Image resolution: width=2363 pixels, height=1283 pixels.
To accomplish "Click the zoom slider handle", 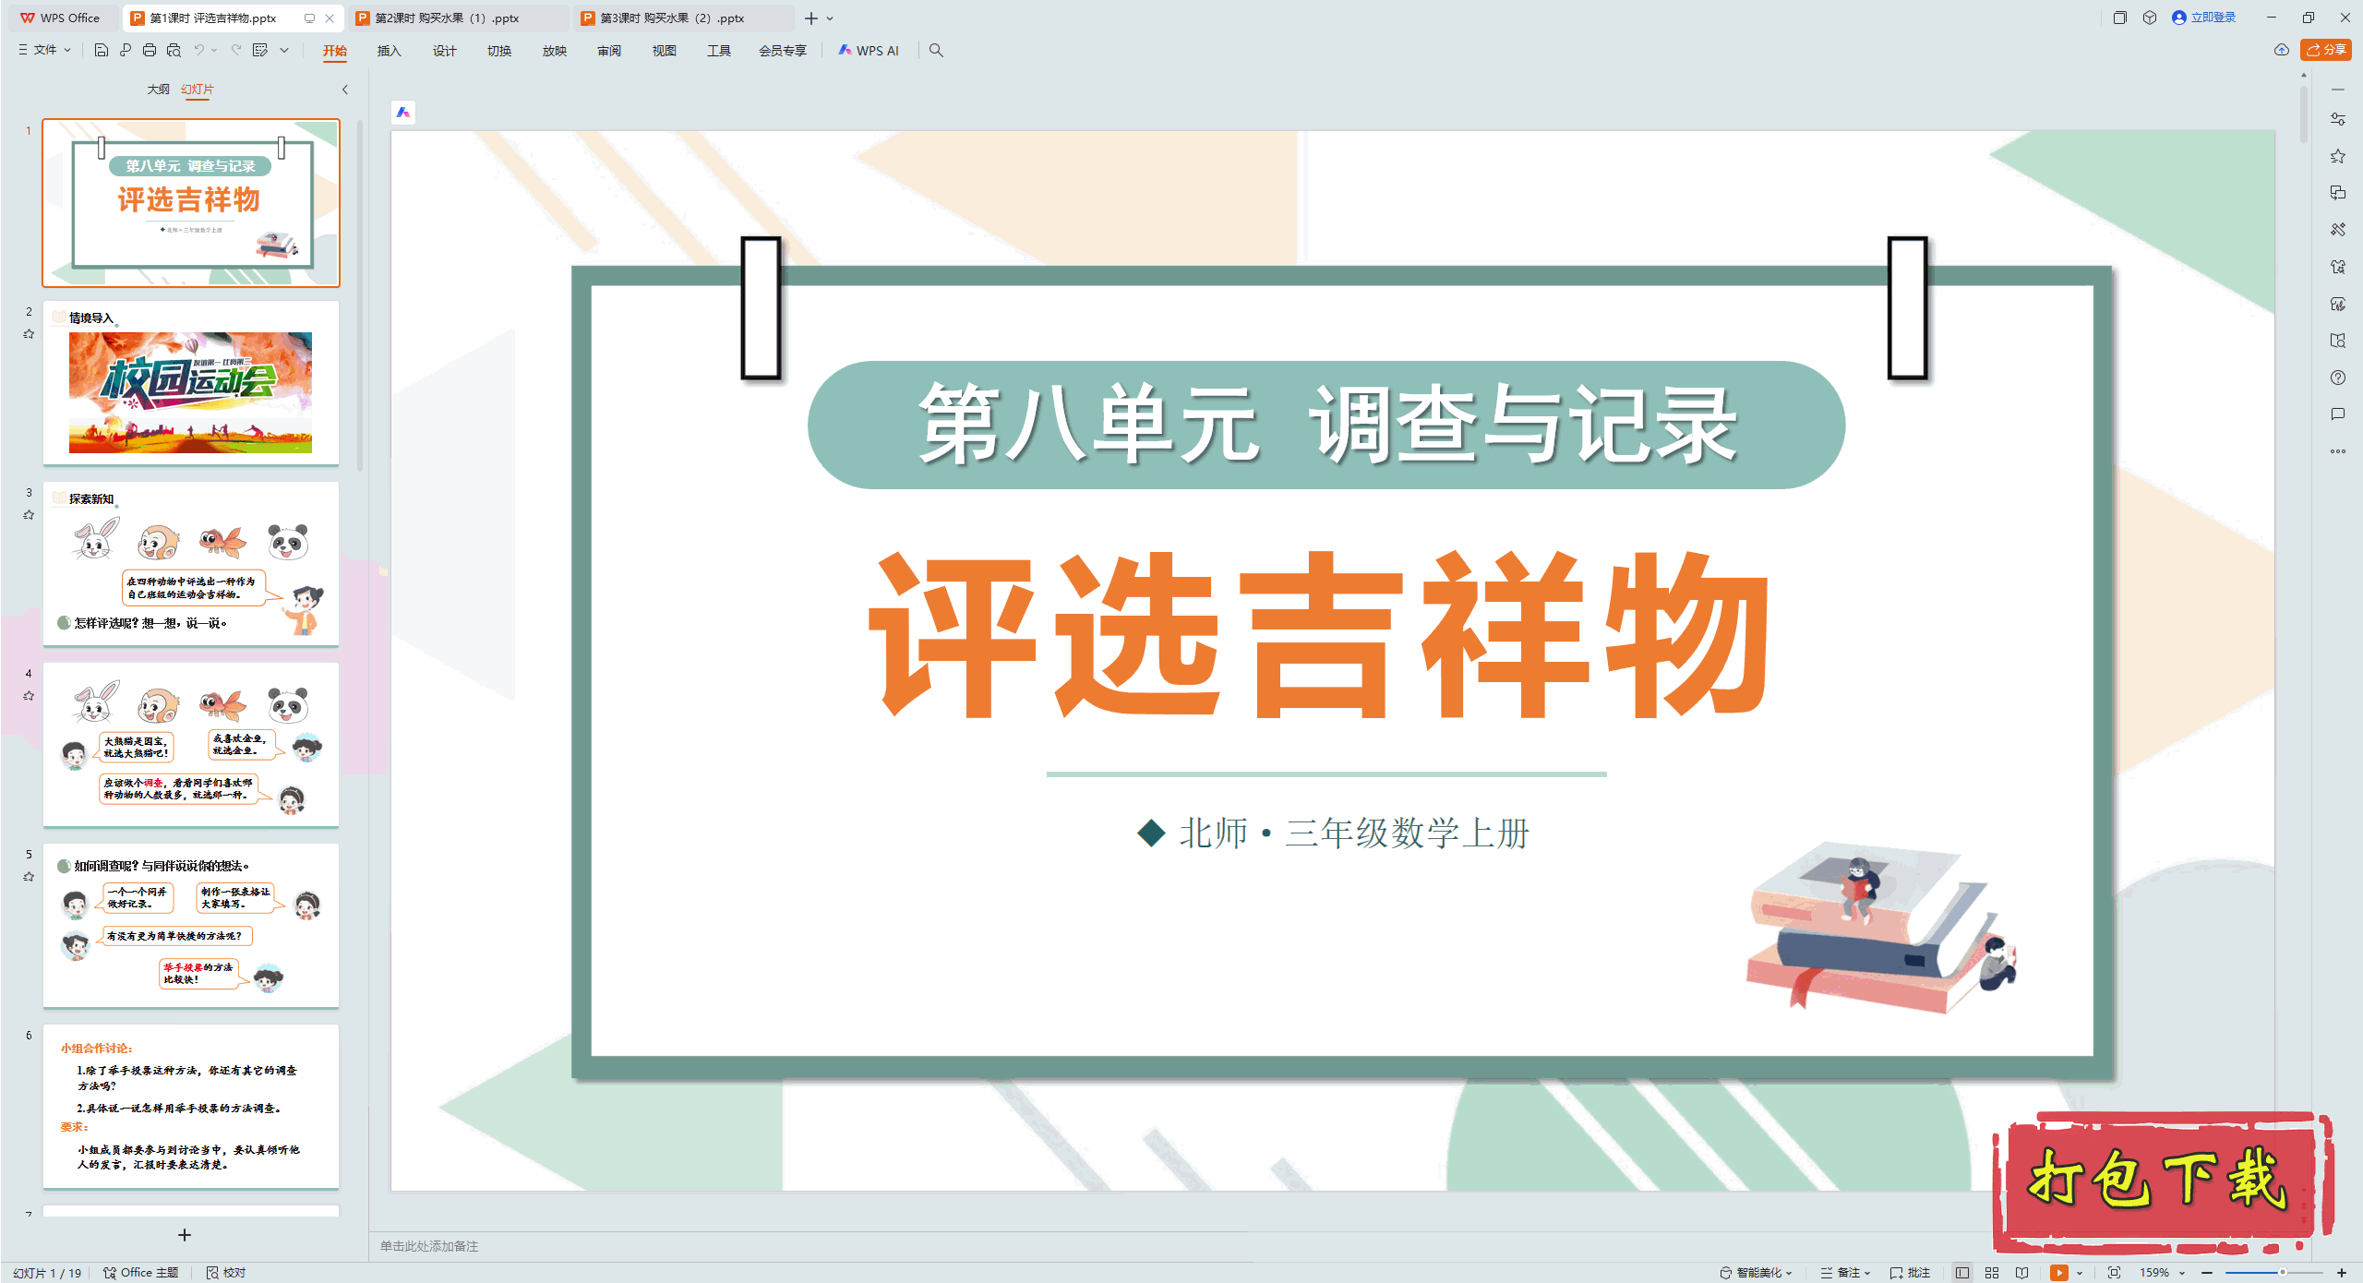I will tap(2282, 1272).
